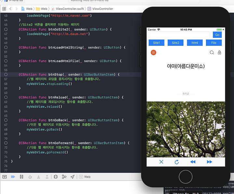234x194 pixels.
Task: Tap the tree photo in webpage
Action: click(x=186, y=129)
